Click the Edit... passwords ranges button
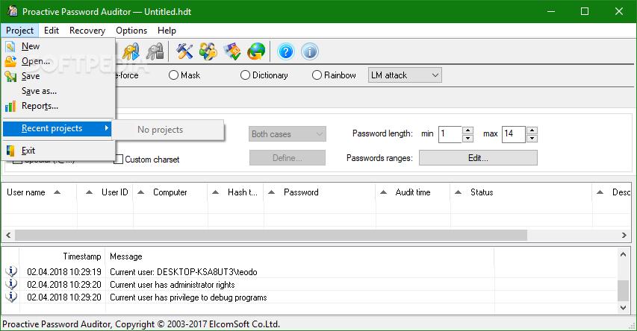Image resolution: width=637 pixels, height=331 pixels. click(478, 158)
